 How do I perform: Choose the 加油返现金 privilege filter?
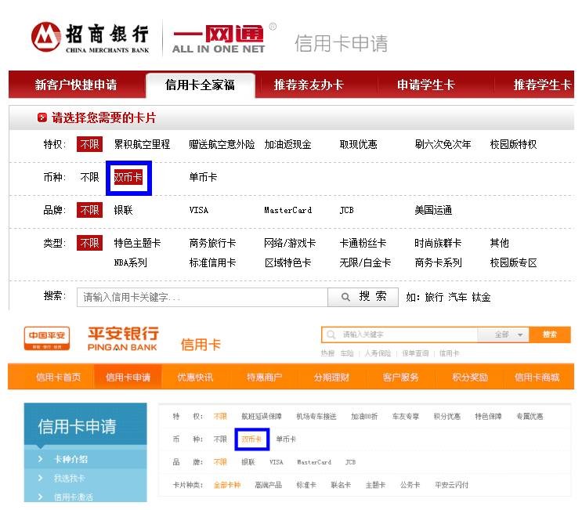tap(287, 144)
